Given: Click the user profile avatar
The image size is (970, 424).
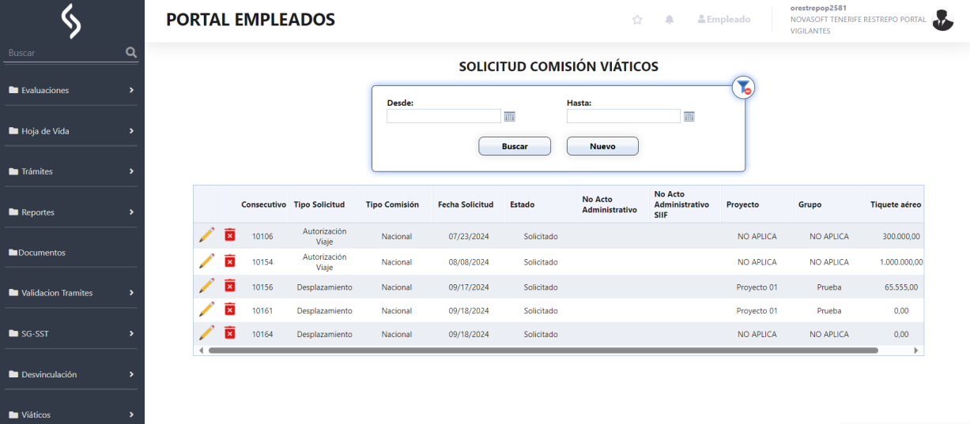Looking at the screenshot, I should click(x=943, y=21).
